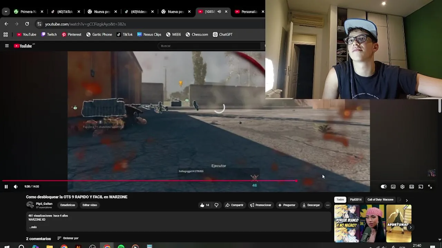
Task: Open the YouTube bookmark
Action: coord(27,34)
